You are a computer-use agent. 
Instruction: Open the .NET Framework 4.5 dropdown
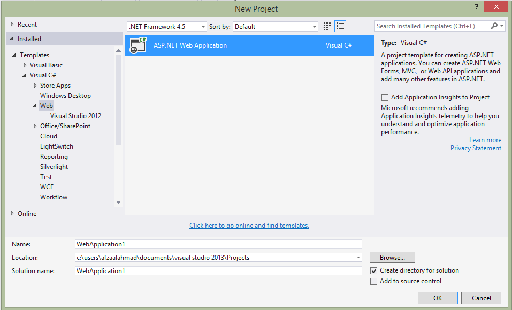166,26
